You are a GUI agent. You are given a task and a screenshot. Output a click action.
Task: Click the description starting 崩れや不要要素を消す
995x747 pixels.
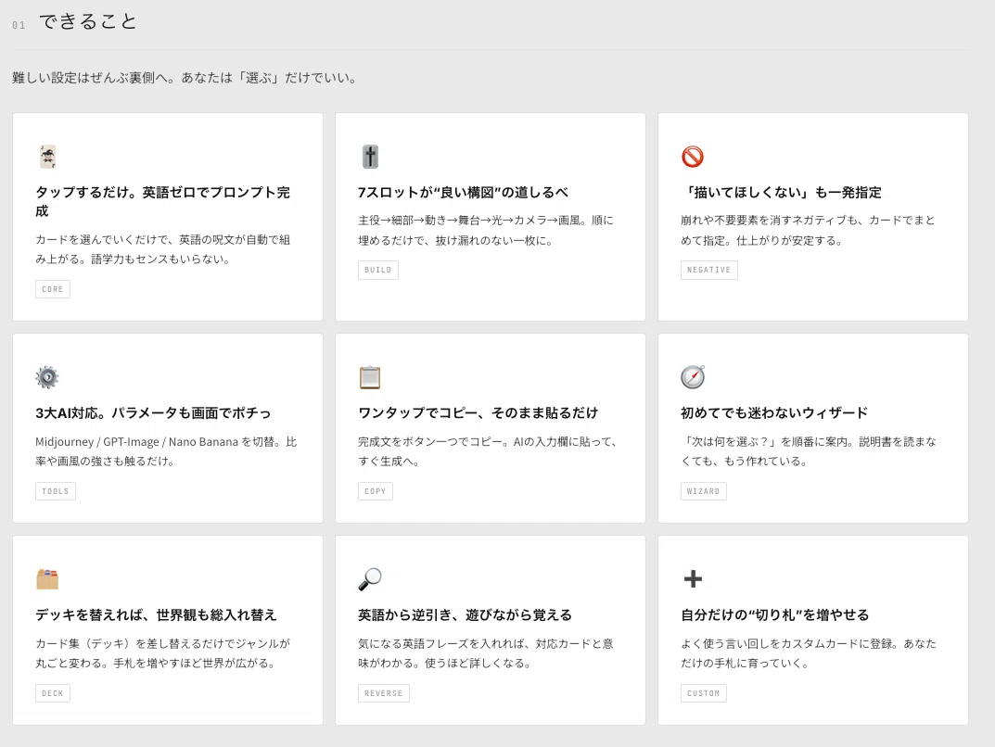point(809,230)
